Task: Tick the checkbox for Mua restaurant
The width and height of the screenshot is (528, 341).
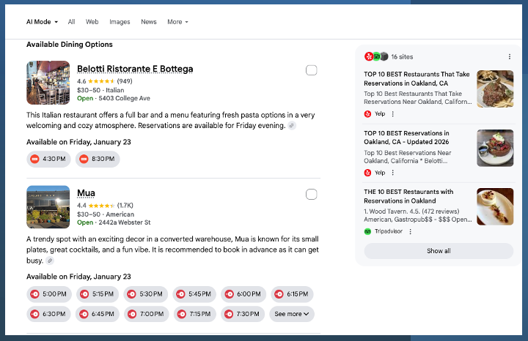Action: point(312,194)
